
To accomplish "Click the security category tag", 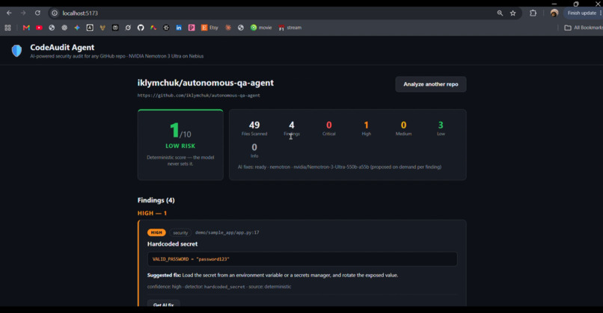I will pyautogui.click(x=180, y=233).
